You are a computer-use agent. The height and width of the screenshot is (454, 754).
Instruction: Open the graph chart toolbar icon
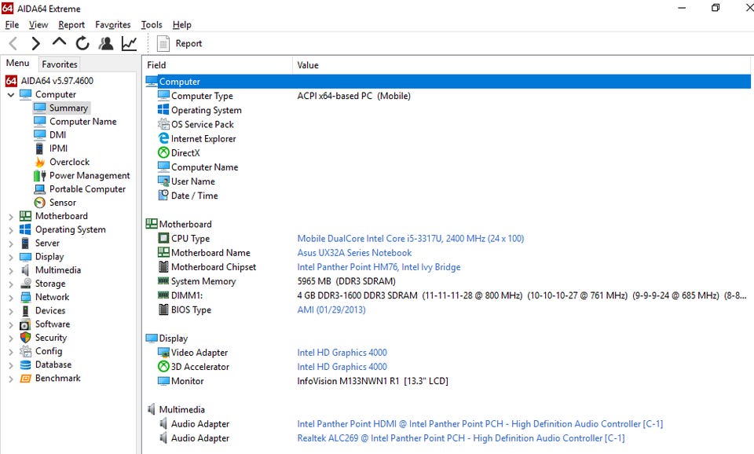point(129,43)
